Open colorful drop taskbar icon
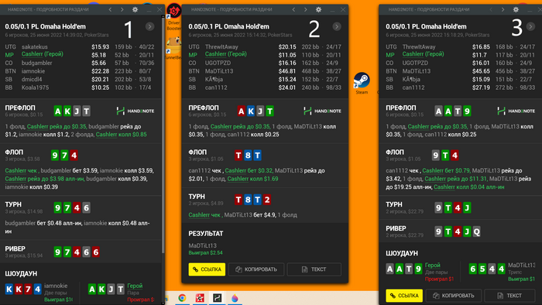Screen dimensions: 542x305 [x=235, y=298]
